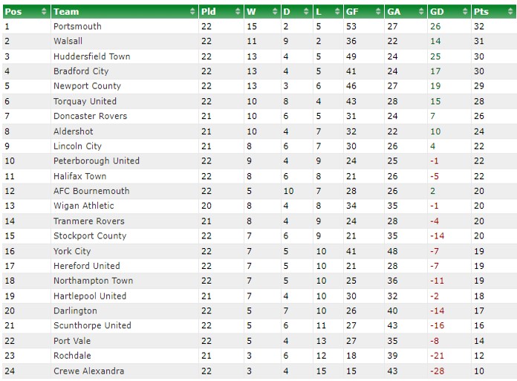Click the sort arrows in Pld column header
Viewport: 517px width, 381px height.
coord(238,12)
